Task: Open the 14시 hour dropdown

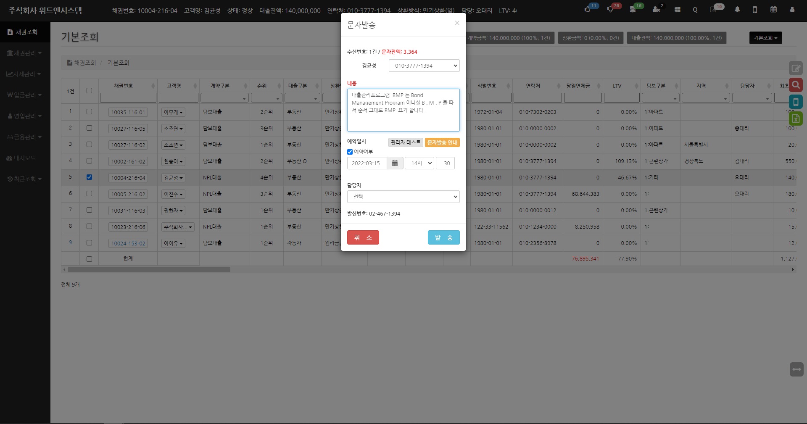Action: (x=419, y=163)
